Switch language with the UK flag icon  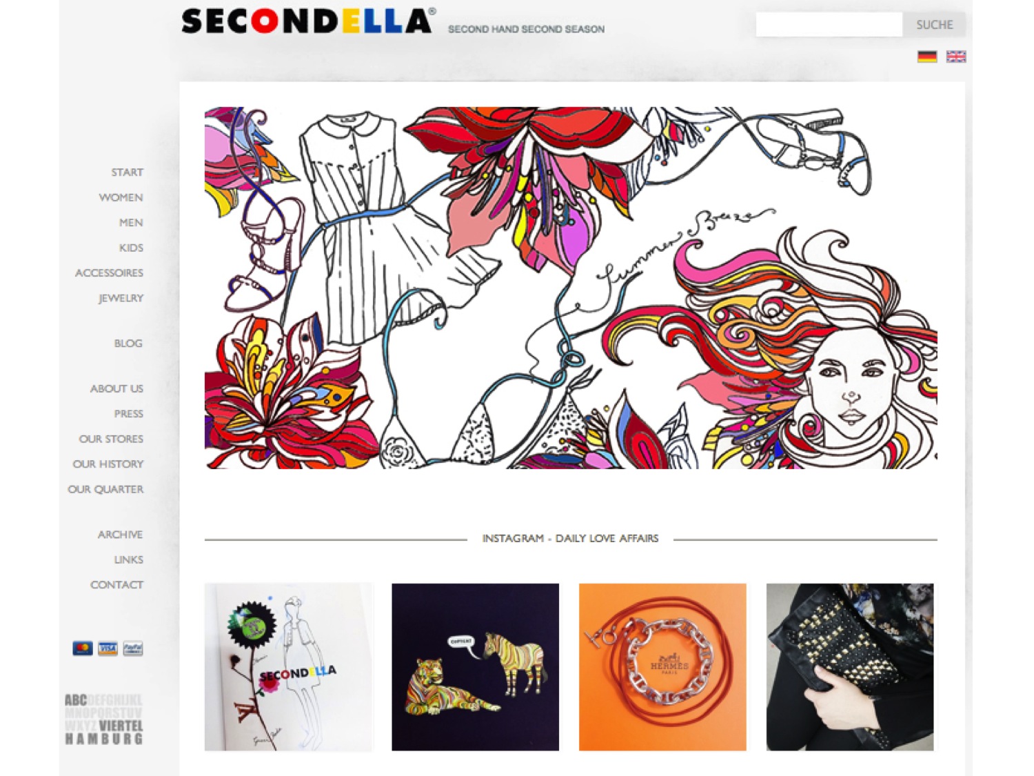pyautogui.click(x=956, y=57)
